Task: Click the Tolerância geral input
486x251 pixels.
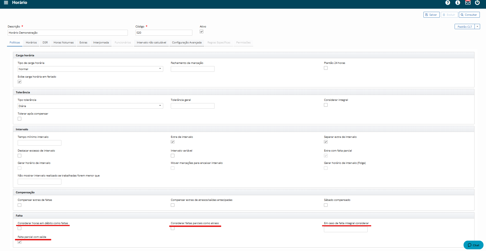Action: pos(193,106)
